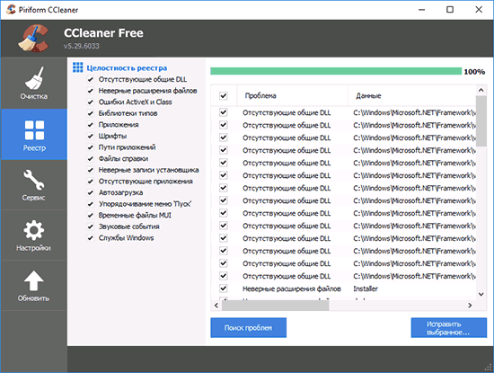Open the Очистка cleaner section
This screenshot has height=373, width=494.
pos(34,84)
